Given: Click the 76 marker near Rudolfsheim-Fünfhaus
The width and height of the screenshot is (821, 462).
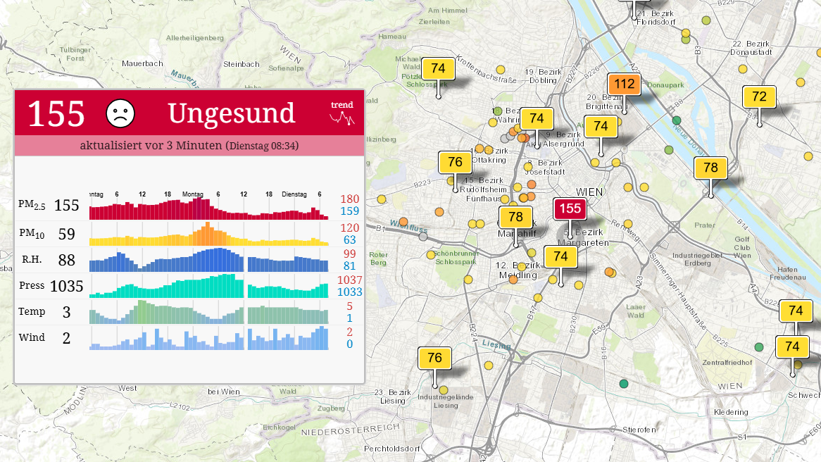Looking at the screenshot, I should [x=455, y=162].
